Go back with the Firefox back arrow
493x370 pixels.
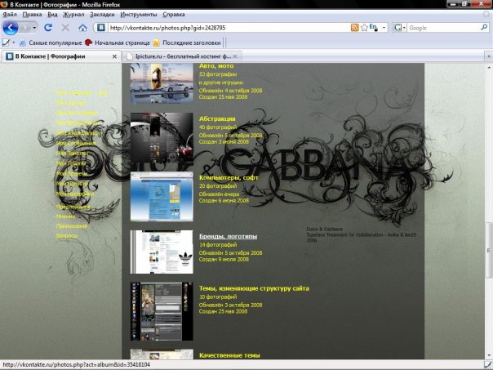[x=11, y=28]
